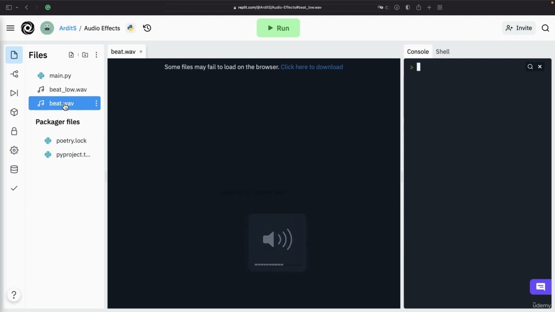Click the ArditS user avatar
The width and height of the screenshot is (555, 312).
[x=47, y=28]
